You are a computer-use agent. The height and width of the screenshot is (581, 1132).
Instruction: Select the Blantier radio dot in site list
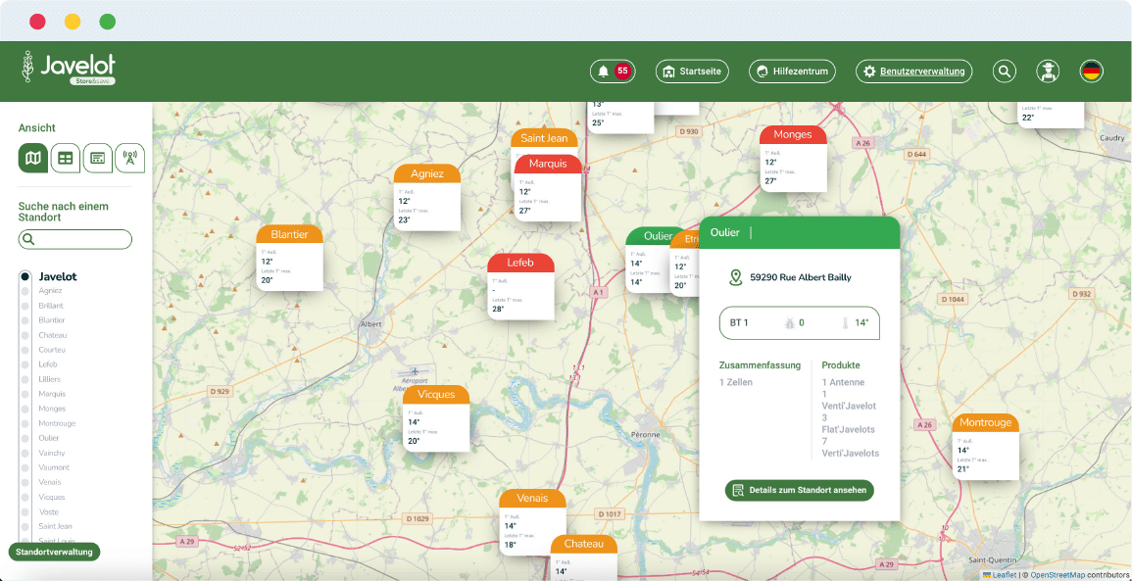tap(25, 320)
